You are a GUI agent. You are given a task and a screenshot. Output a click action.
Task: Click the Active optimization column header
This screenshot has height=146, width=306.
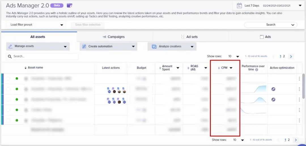(282, 68)
